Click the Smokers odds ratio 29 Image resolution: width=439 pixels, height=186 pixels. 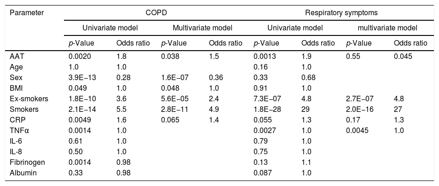coord(305,109)
